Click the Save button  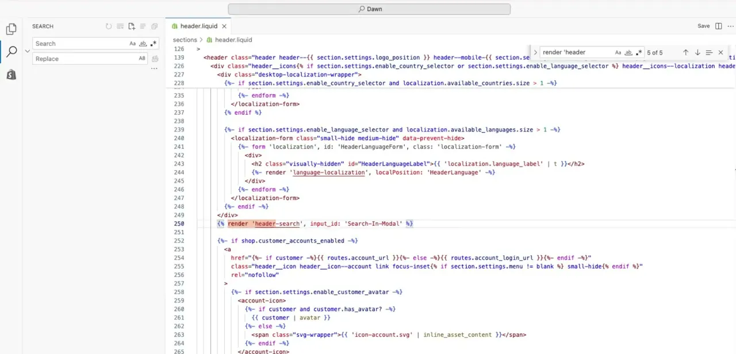704,26
